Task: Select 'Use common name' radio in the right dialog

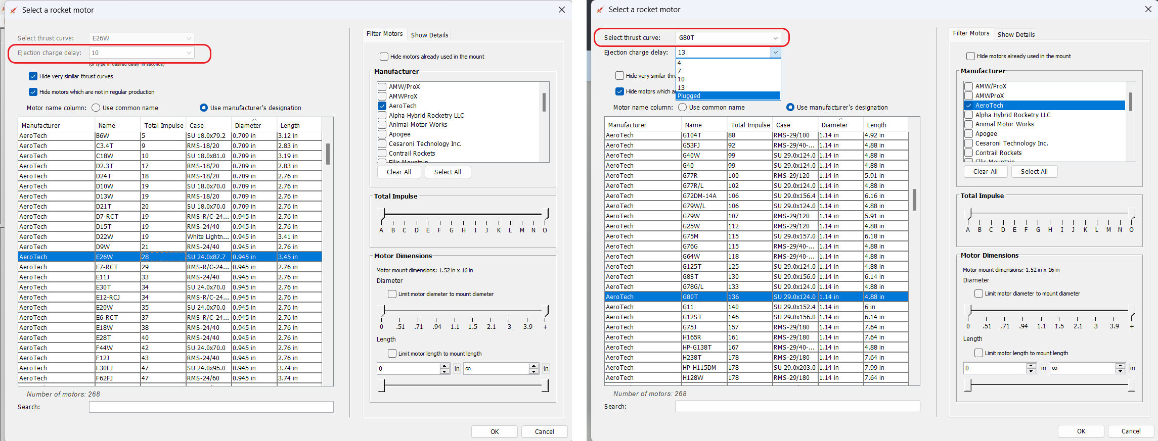Action: click(683, 108)
